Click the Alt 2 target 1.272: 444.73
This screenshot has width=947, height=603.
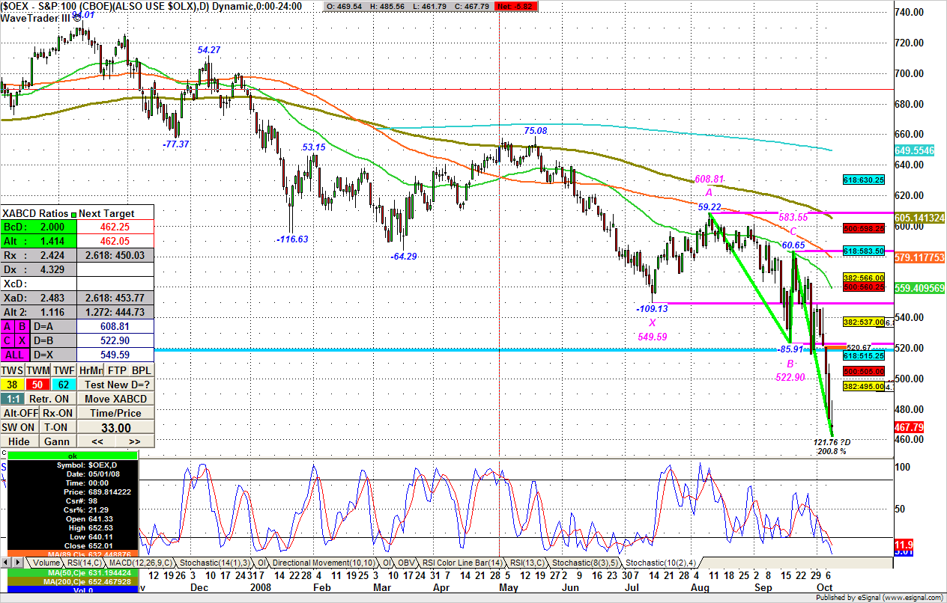pos(116,312)
